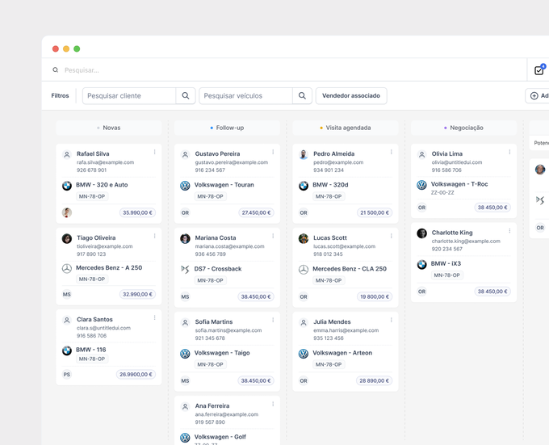Open the Vendedor associado filter

tap(351, 95)
